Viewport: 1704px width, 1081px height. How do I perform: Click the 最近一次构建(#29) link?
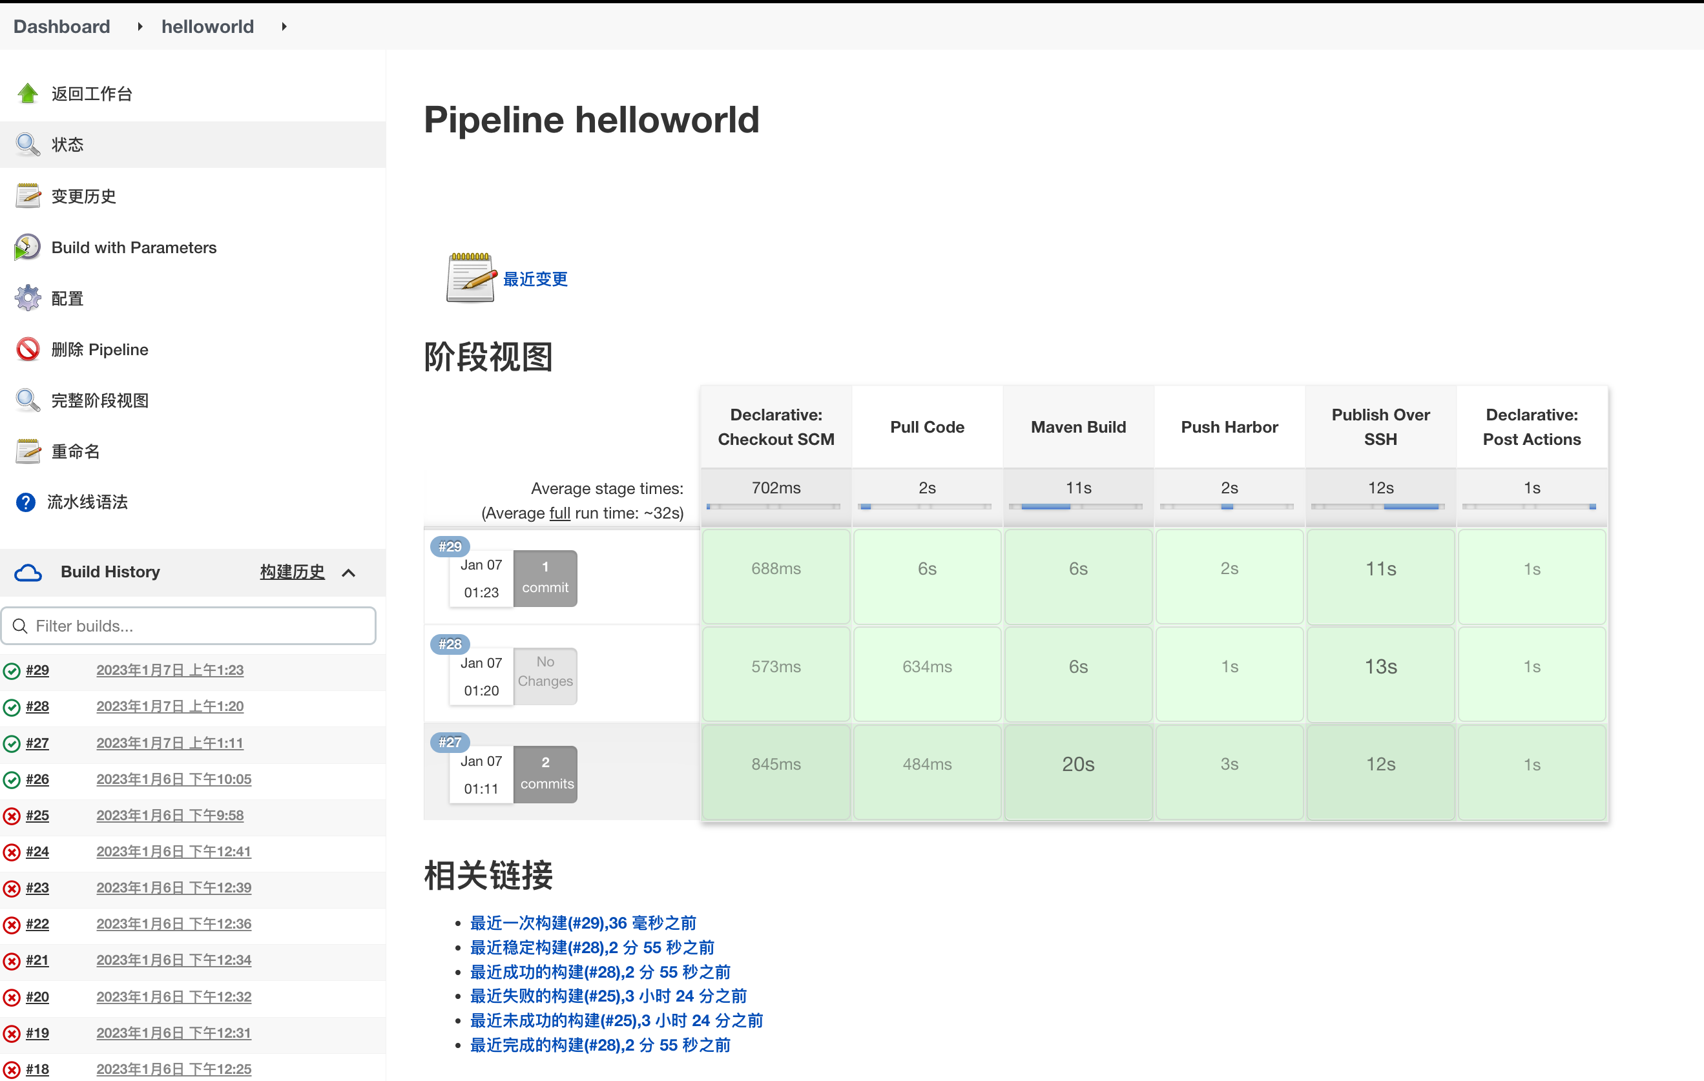(x=584, y=921)
